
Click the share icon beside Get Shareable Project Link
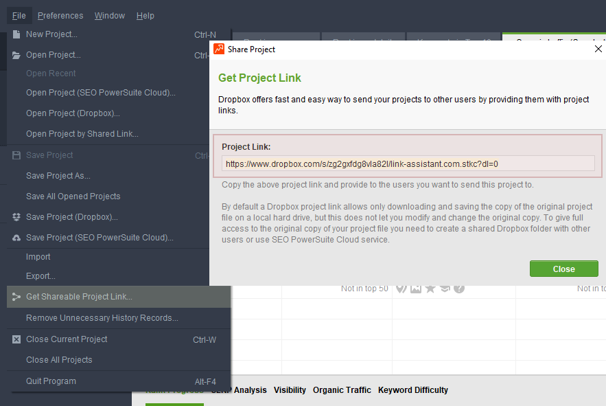(16, 297)
